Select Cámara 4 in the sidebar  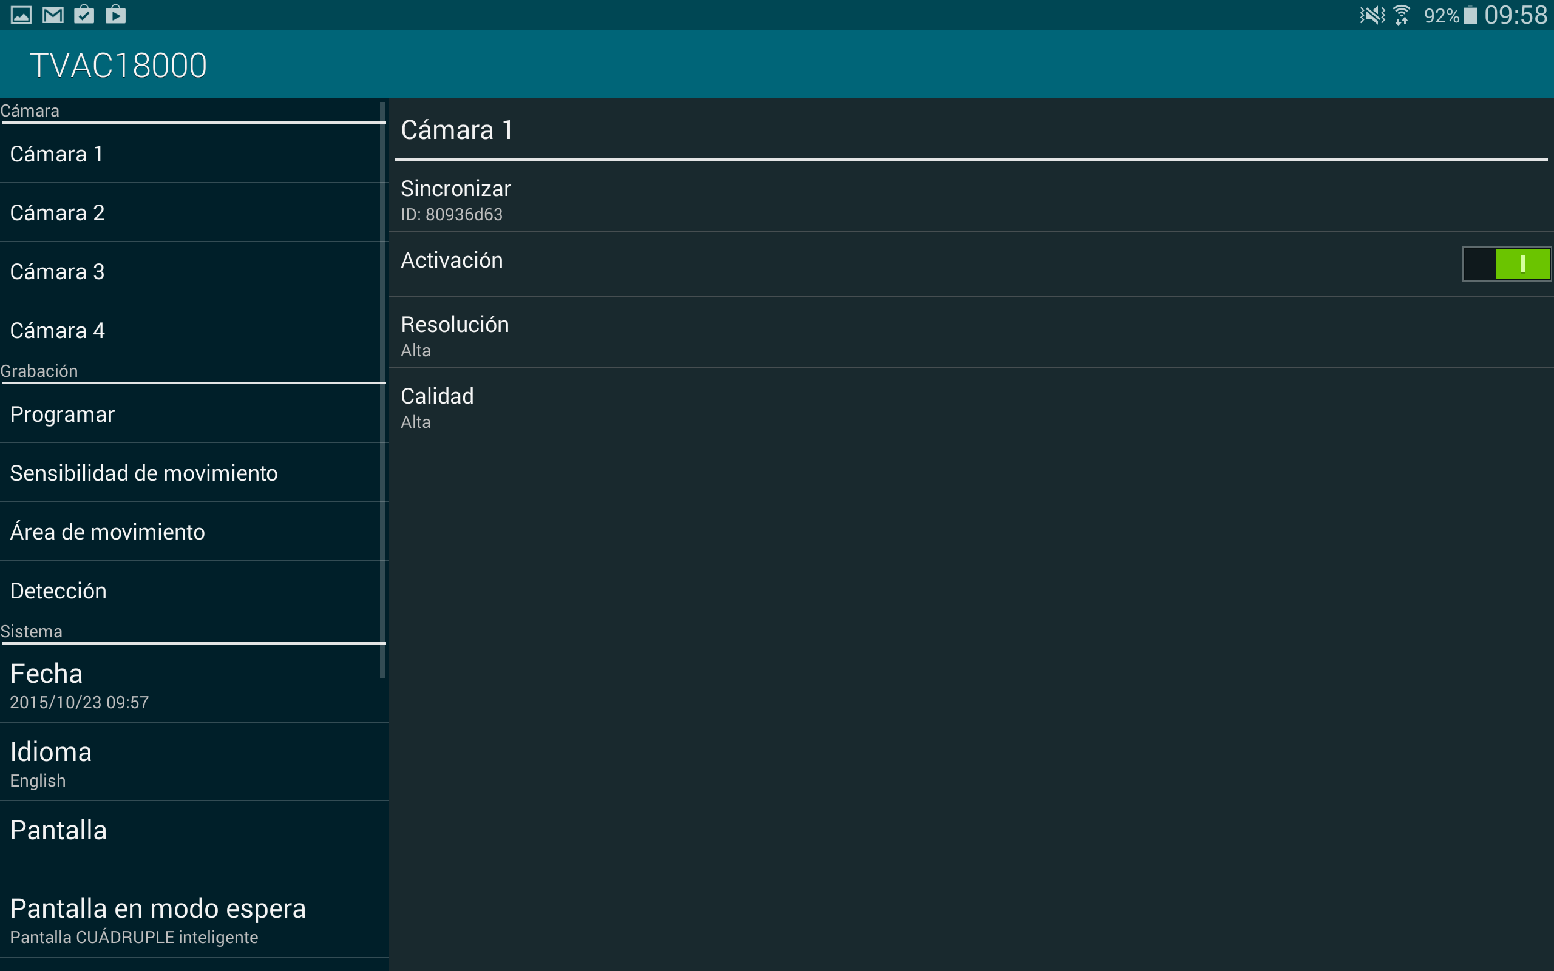pyautogui.click(x=193, y=330)
